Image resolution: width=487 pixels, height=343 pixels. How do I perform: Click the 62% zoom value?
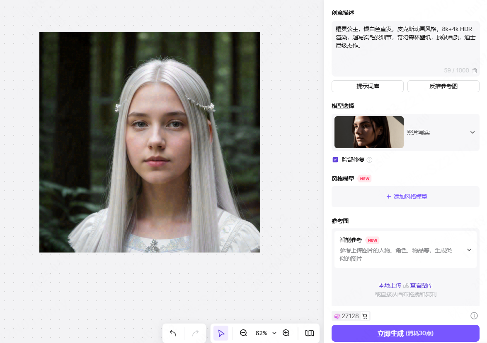coord(261,333)
